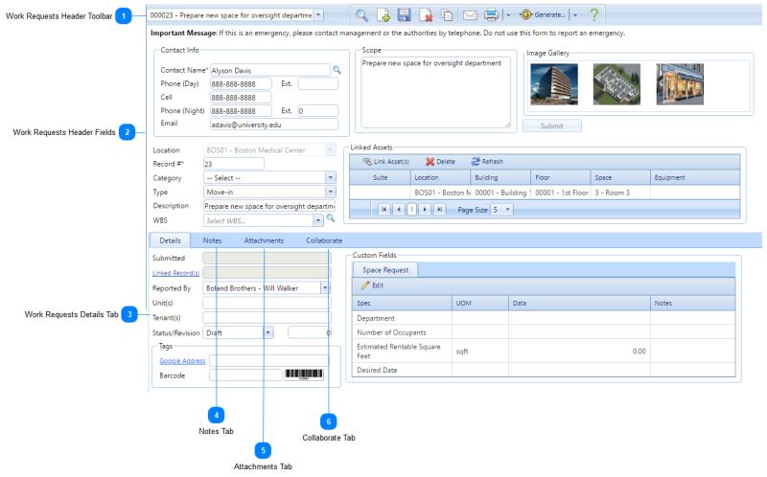Save the record with the floppy disk icon
The height and width of the screenshot is (477, 767).
pos(404,15)
